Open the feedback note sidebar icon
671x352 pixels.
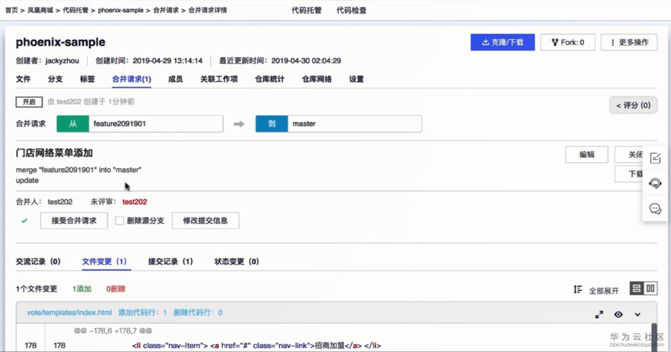tap(655, 158)
